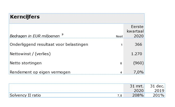The width and height of the screenshot is (175, 107).
Task: Select the 'Solvency II ratio' row label
Action: pyautogui.click(x=25, y=95)
